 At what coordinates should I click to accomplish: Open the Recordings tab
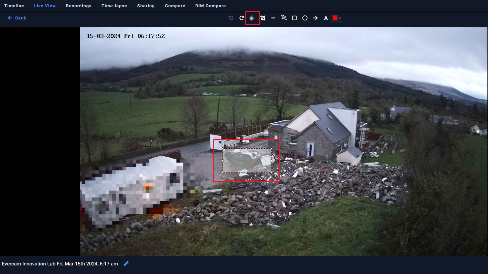pyautogui.click(x=79, y=6)
